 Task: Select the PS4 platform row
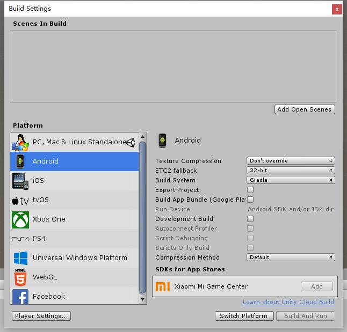tap(74, 239)
